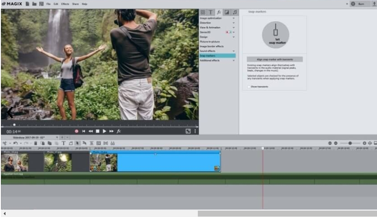
Task: Expand the Stereo3D category arrow
Action: click(x=234, y=32)
